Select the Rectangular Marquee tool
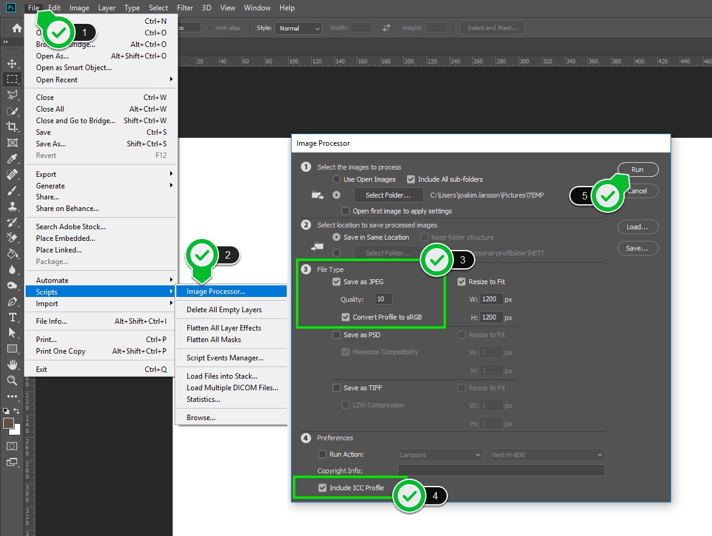The height and width of the screenshot is (536, 712). (12, 79)
